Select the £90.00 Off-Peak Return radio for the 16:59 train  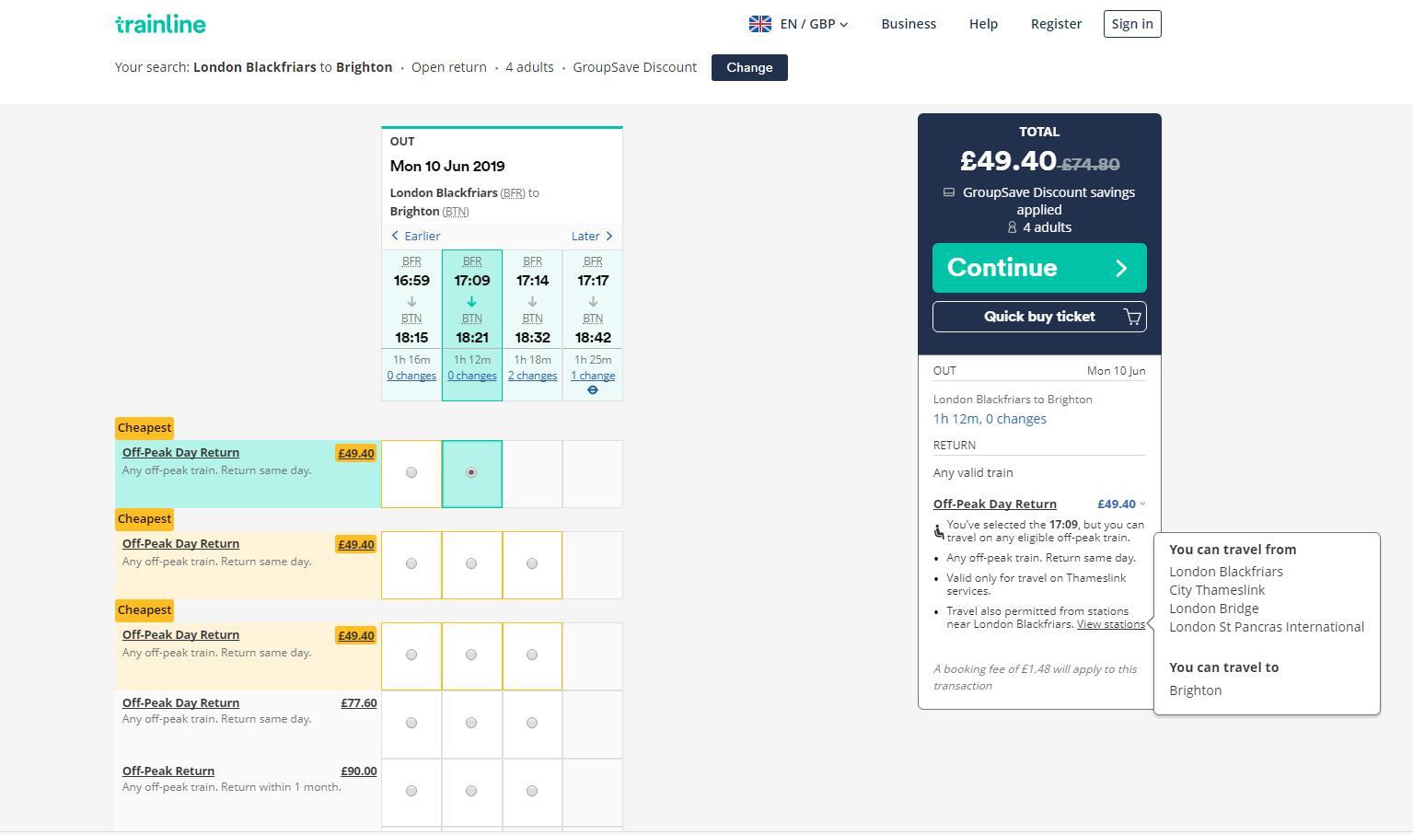[x=411, y=791]
